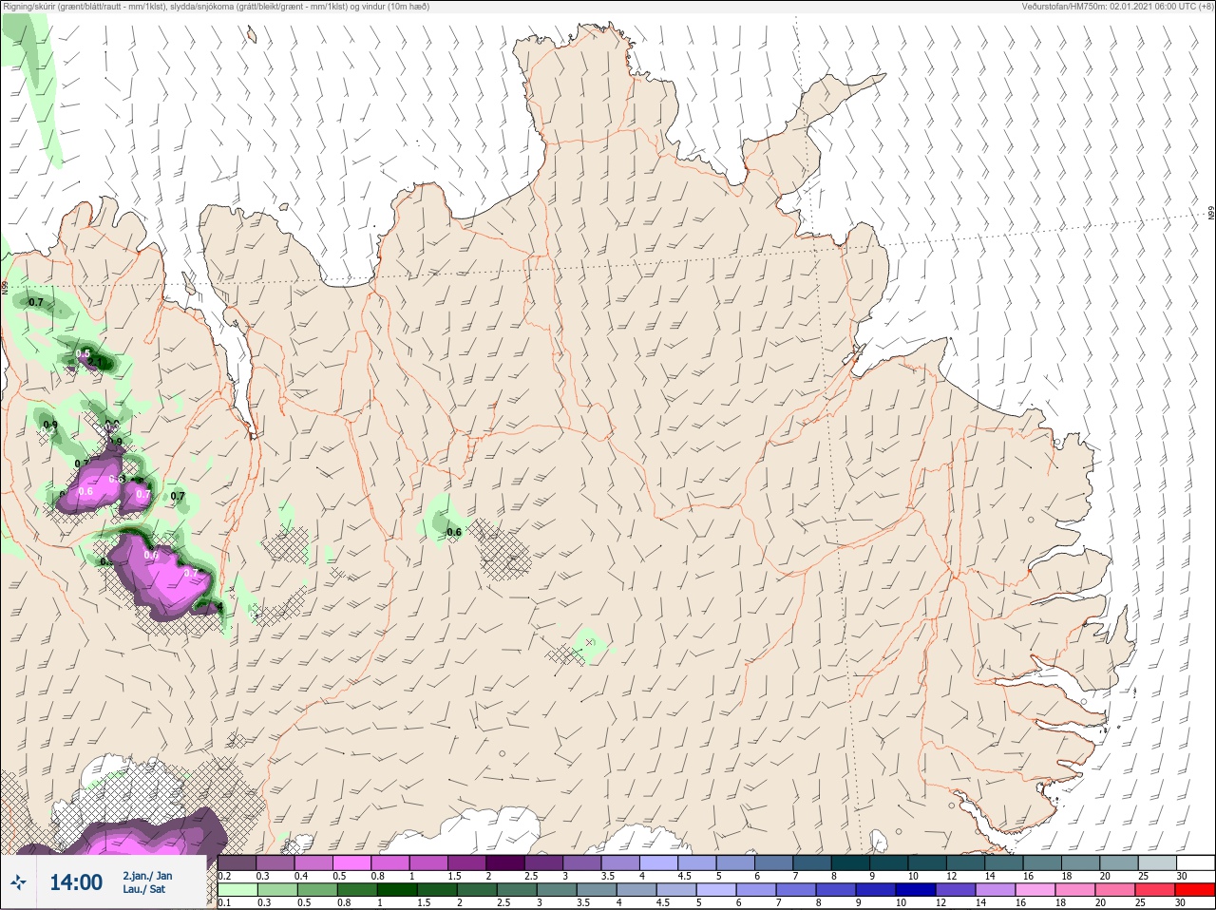
Task: Select the white 30 swatch ending the upper legend row
Action: (1196, 863)
